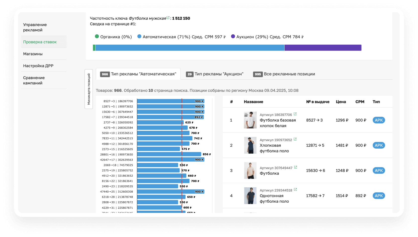The height and width of the screenshot is (237, 418).
Task: Click the АРК badge for Футболка базовая
Action: pyautogui.click(x=379, y=120)
